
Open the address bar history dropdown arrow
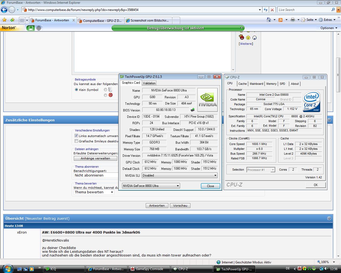(x=260, y=10)
